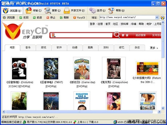Select the 电影 (Movies) tab
Image resolution: width=167 pixels, height=125 pixels.
[12, 47]
